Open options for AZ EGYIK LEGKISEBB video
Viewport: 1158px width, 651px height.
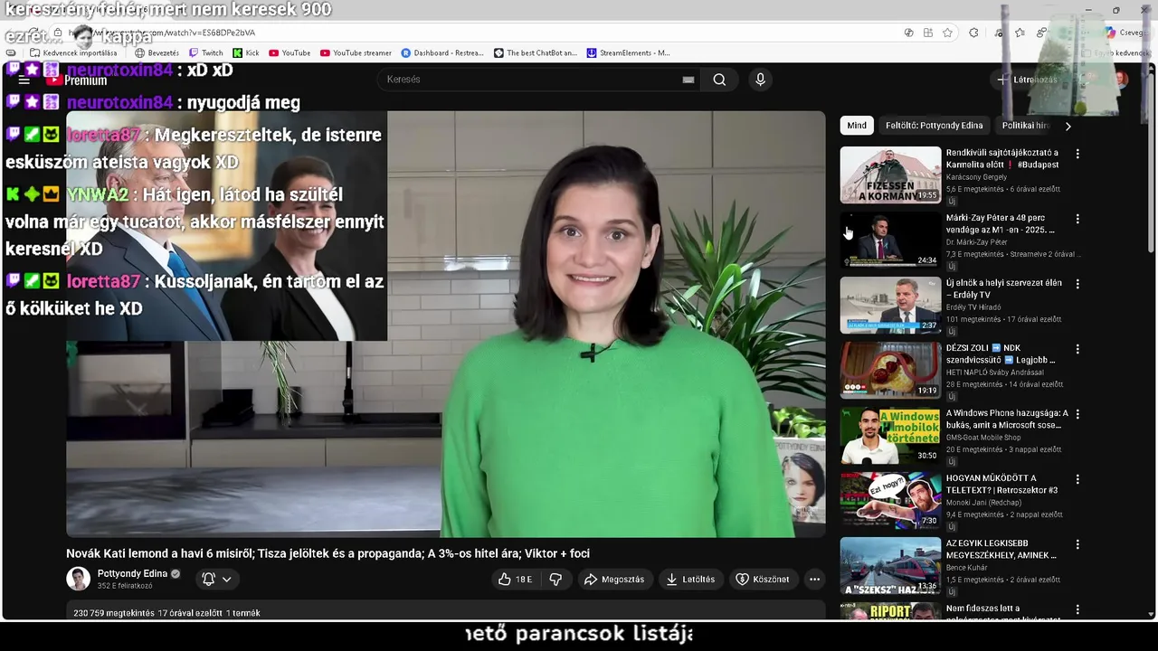click(1077, 544)
